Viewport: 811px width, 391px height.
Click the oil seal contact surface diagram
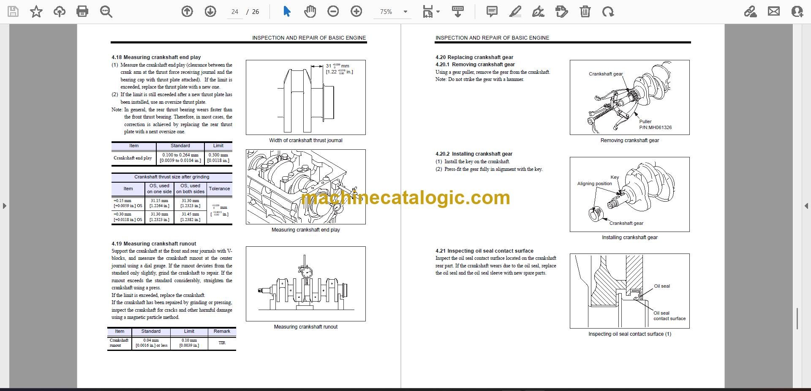(x=630, y=291)
